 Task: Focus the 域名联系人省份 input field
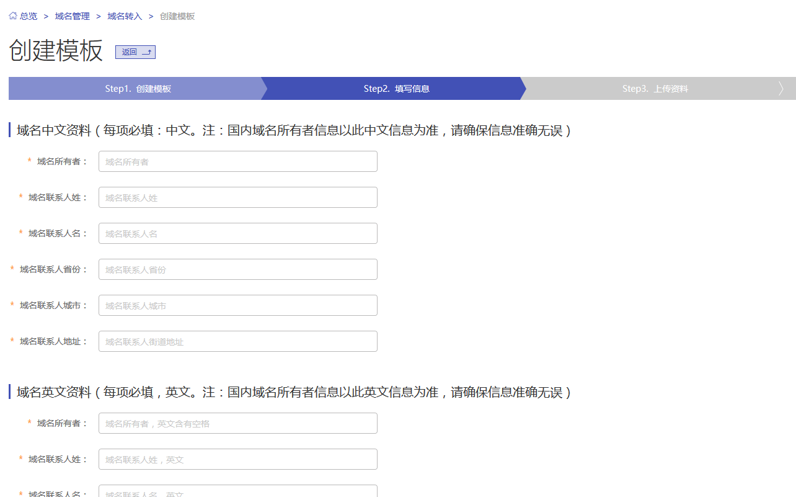pyautogui.click(x=237, y=269)
